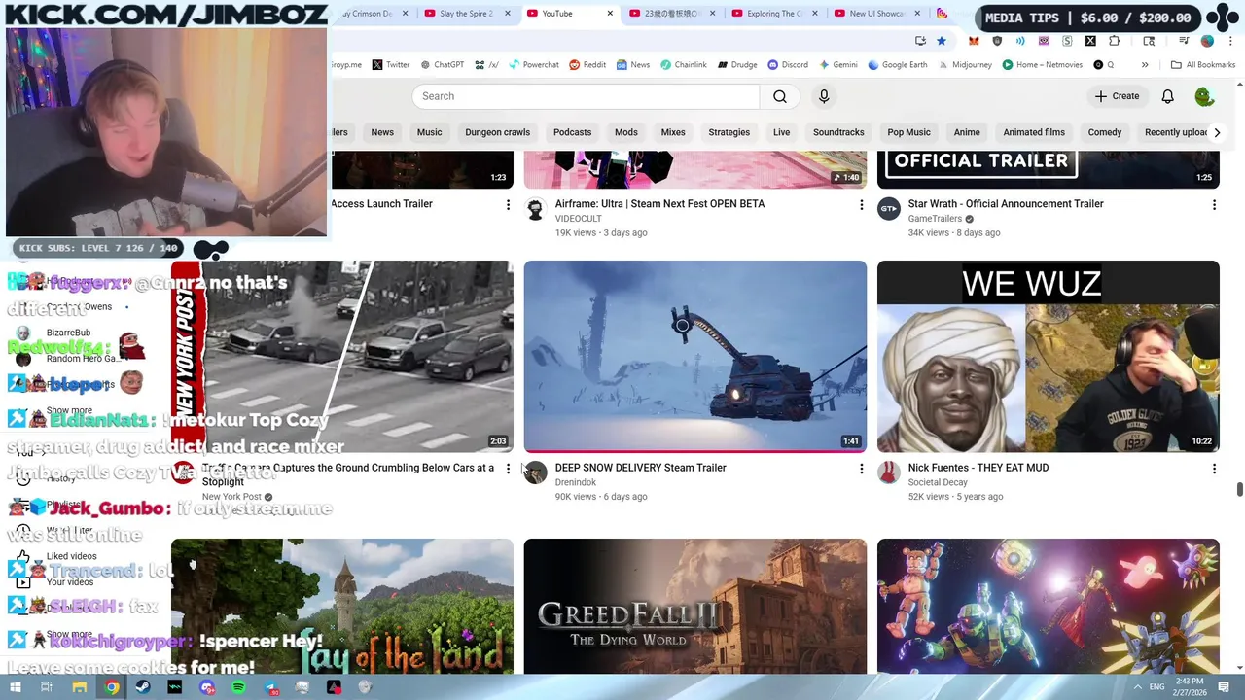Open Nick Fuentes - THEY EAT MUD title
1245x700 pixels.
pyautogui.click(x=978, y=468)
